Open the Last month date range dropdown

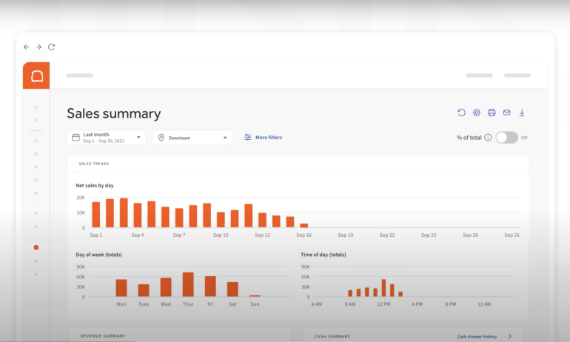(106, 138)
